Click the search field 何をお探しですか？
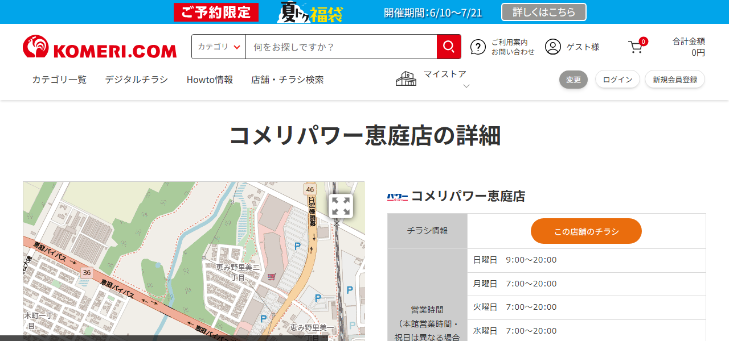729x341 pixels. [341, 47]
